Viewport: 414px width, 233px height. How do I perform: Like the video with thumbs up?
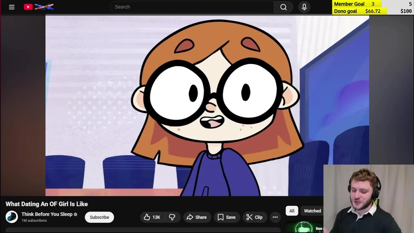click(152, 217)
